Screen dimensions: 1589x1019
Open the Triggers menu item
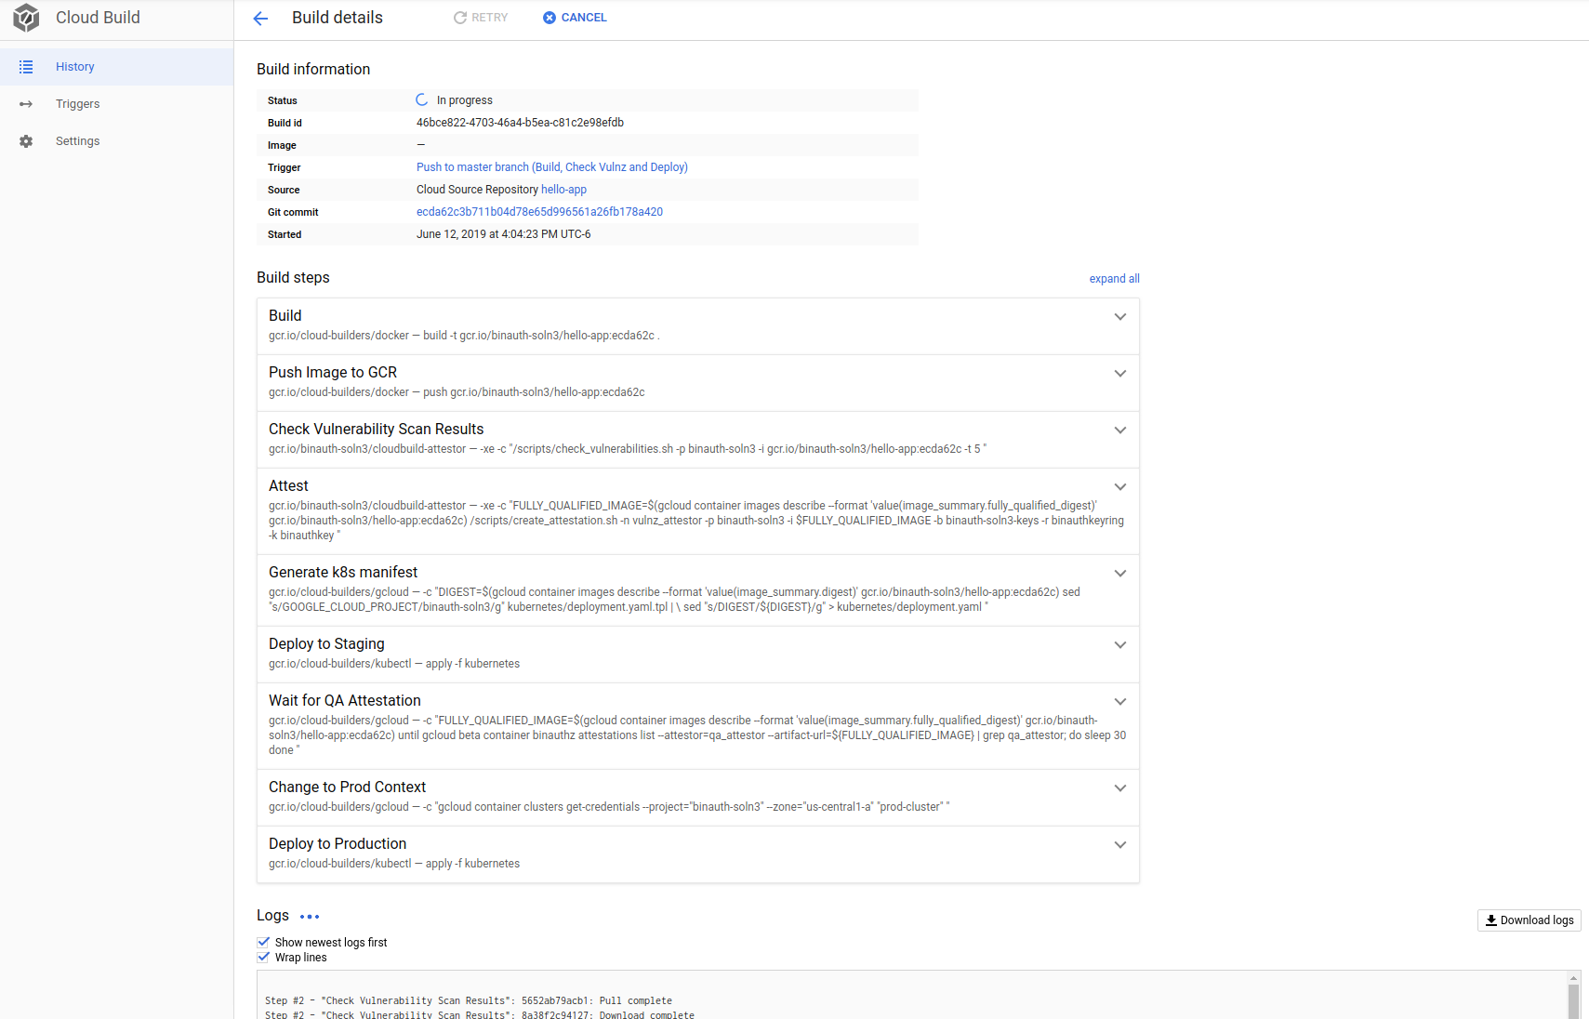pyautogui.click(x=116, y=104)
